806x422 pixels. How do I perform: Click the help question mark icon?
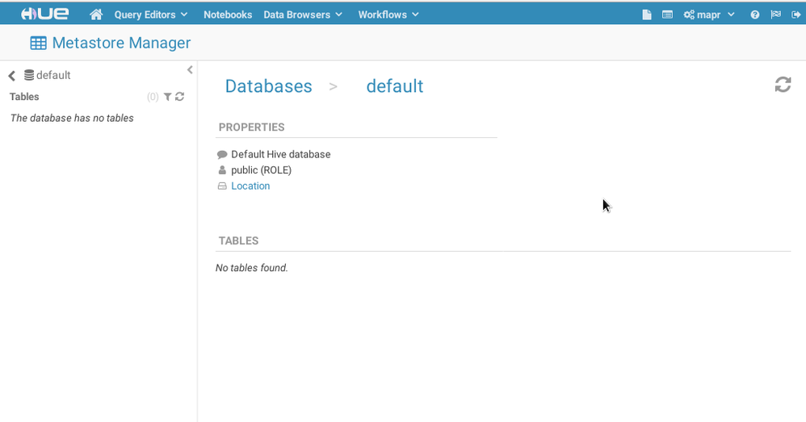click(x=755, y=15)
